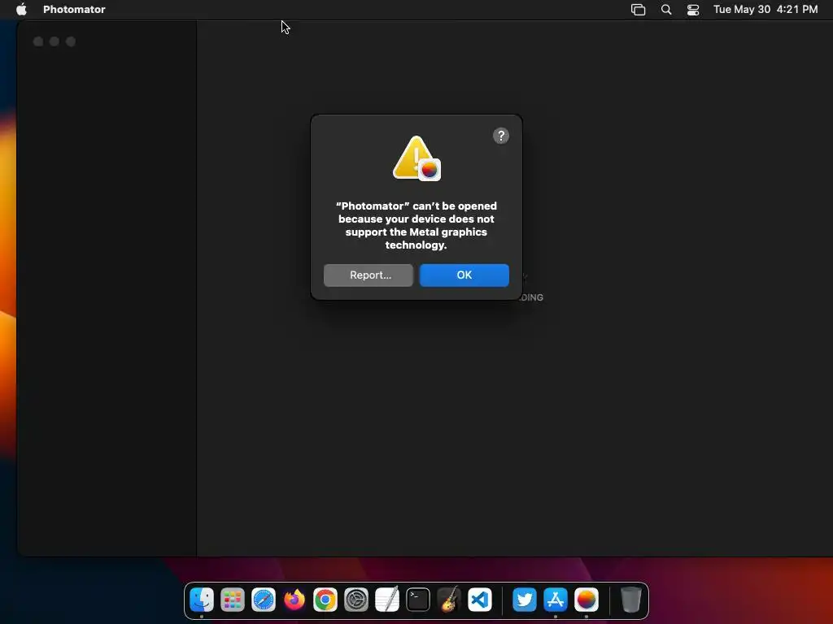
Task: Click the warning icon in the dialog
Action: tap(416, 158)
